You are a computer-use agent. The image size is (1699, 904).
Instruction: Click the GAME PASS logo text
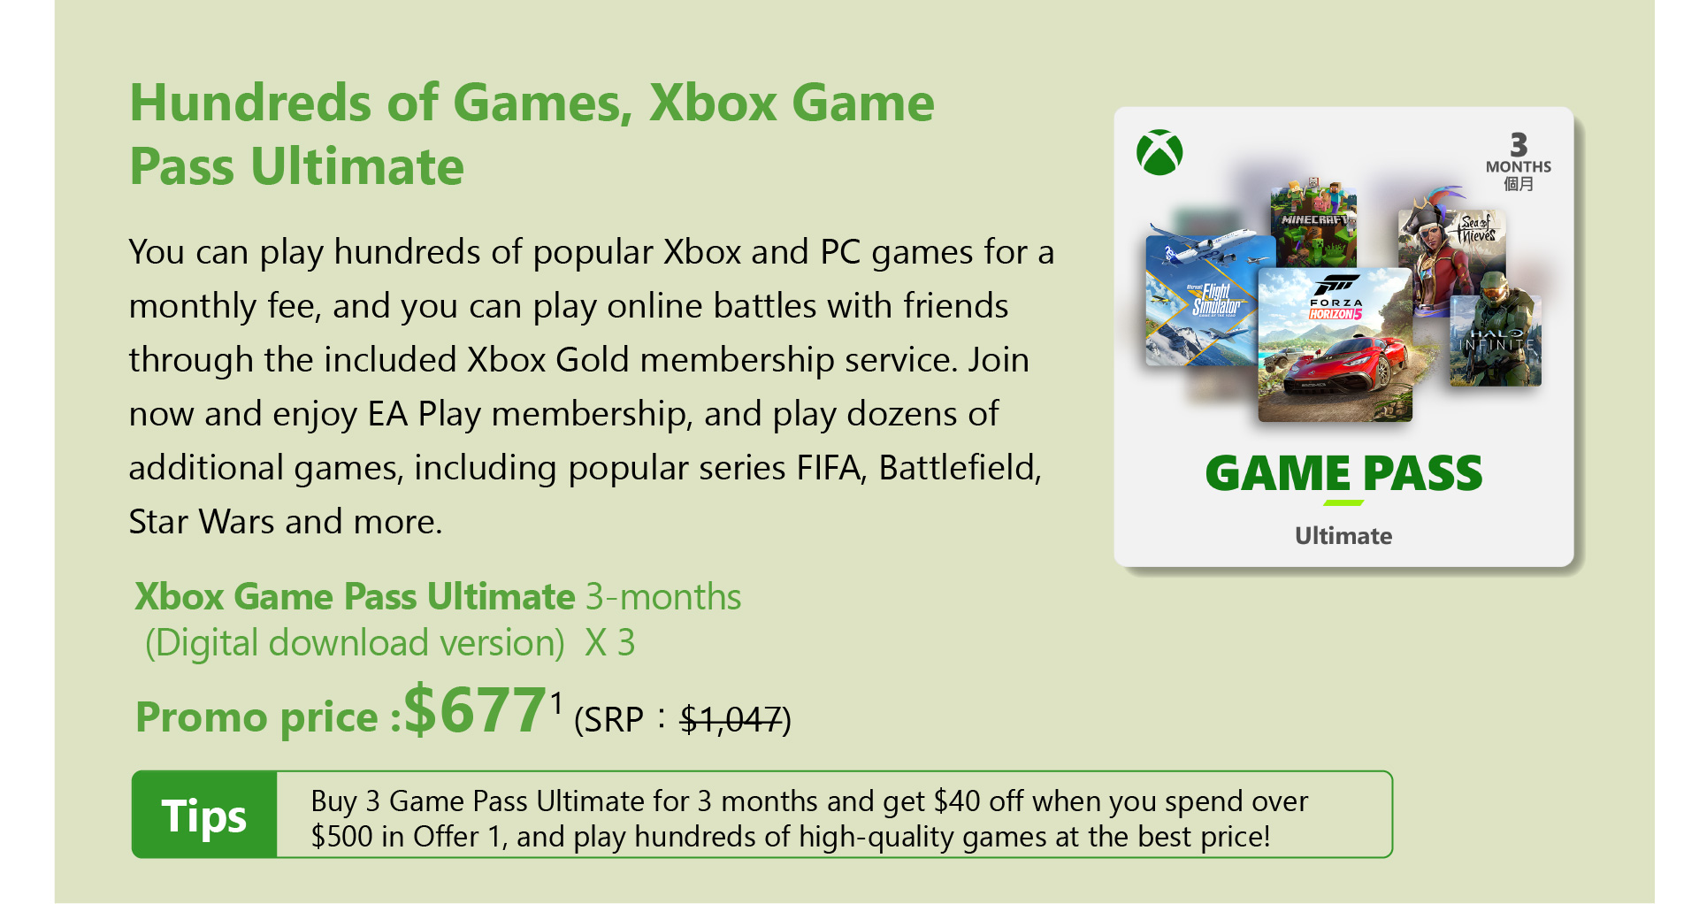tap(1343, 473)
